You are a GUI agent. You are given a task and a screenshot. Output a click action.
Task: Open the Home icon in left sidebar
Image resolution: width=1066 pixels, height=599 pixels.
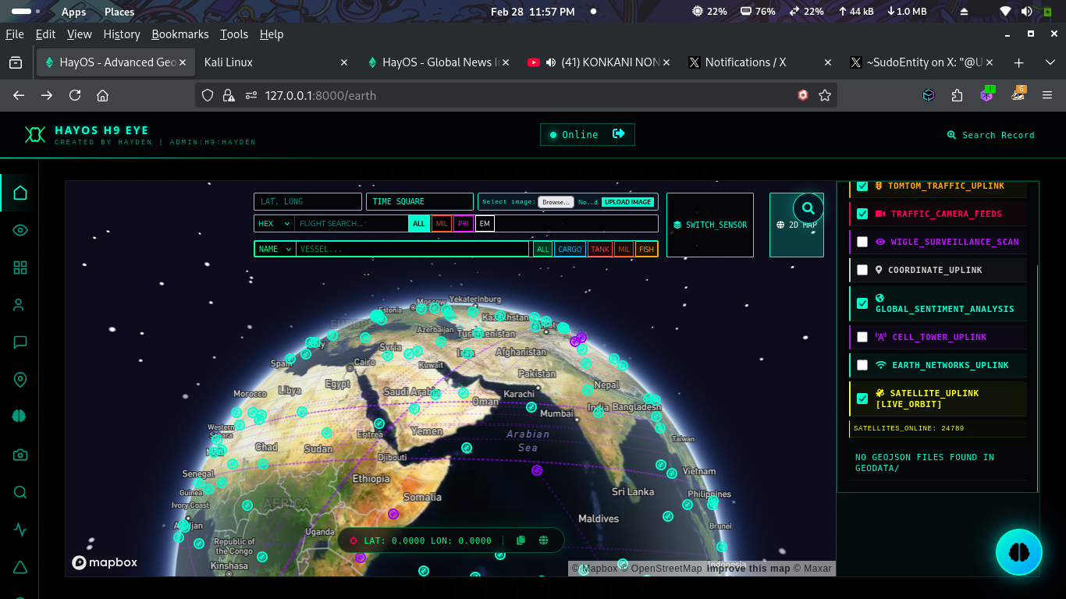(x=20, y=193)
